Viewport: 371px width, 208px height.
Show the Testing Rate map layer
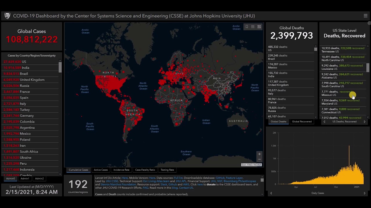167,170
